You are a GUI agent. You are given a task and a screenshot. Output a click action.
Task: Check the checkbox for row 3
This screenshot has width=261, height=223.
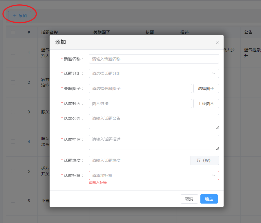click(13, 112)
